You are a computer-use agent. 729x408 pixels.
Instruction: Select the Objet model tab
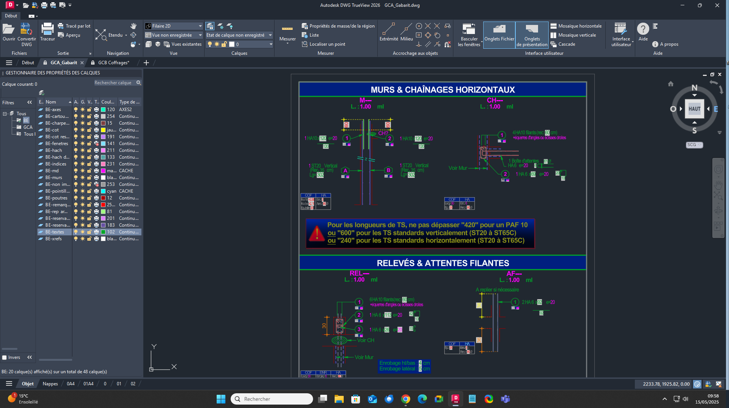[28, 384]
